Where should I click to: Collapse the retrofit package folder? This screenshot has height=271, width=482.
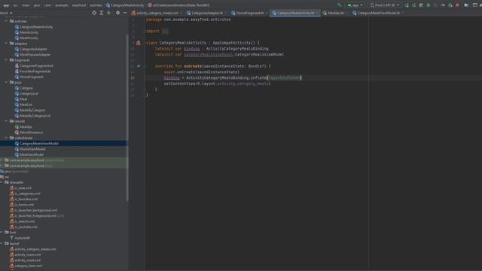point(6,121)
